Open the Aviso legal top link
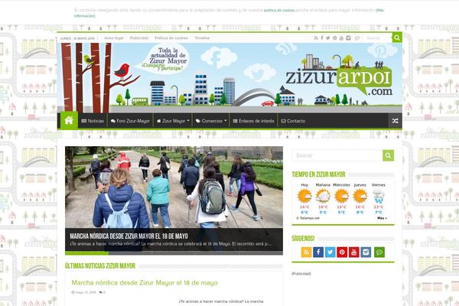The width and height of the screenshot is (459, 306). 114,38
